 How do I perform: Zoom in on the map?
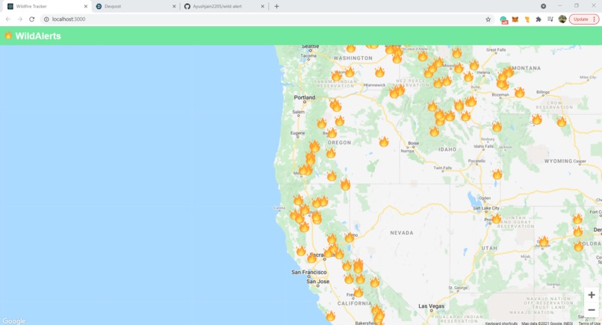(x=592, y=295)
